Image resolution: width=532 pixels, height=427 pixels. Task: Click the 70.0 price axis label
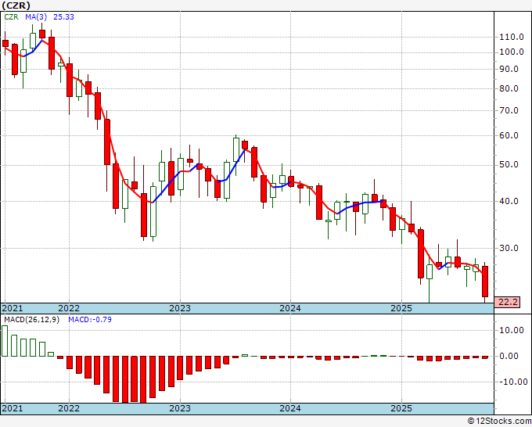pos(509,110)
